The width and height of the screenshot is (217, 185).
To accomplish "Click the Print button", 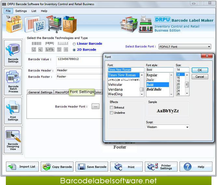I will click(x=126, y=166).
